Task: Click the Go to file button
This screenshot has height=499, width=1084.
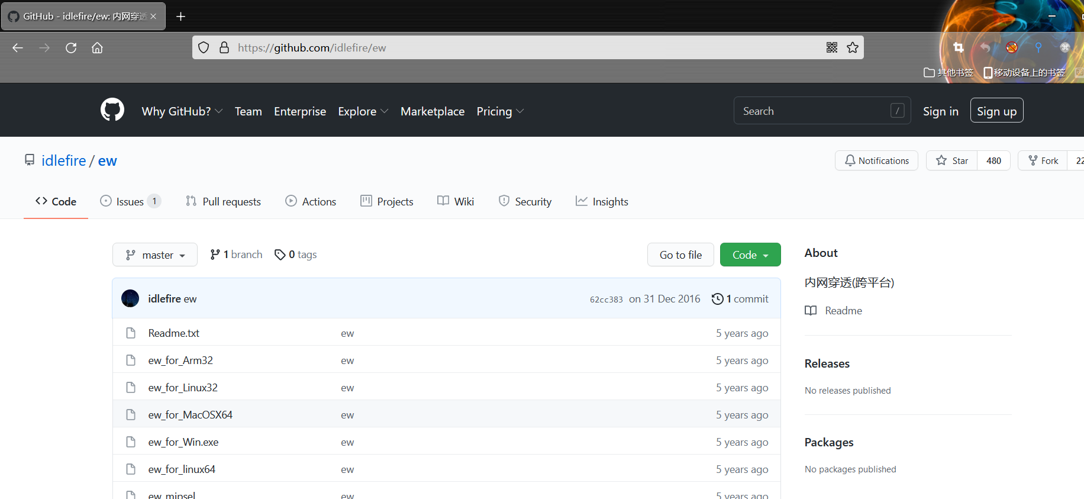Action: tap(680, 255)
